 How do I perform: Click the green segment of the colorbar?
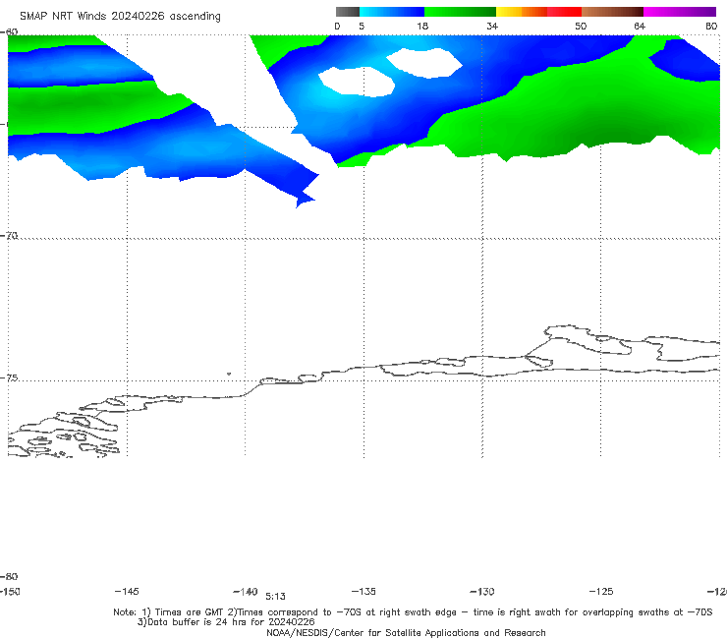[x=460, y=12]
